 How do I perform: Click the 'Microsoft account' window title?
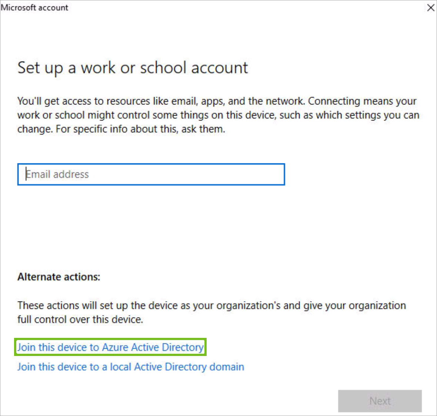[x=34, y=7]
